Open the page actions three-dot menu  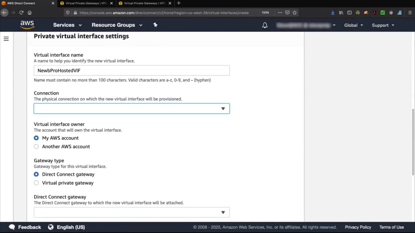pos(280,13)
